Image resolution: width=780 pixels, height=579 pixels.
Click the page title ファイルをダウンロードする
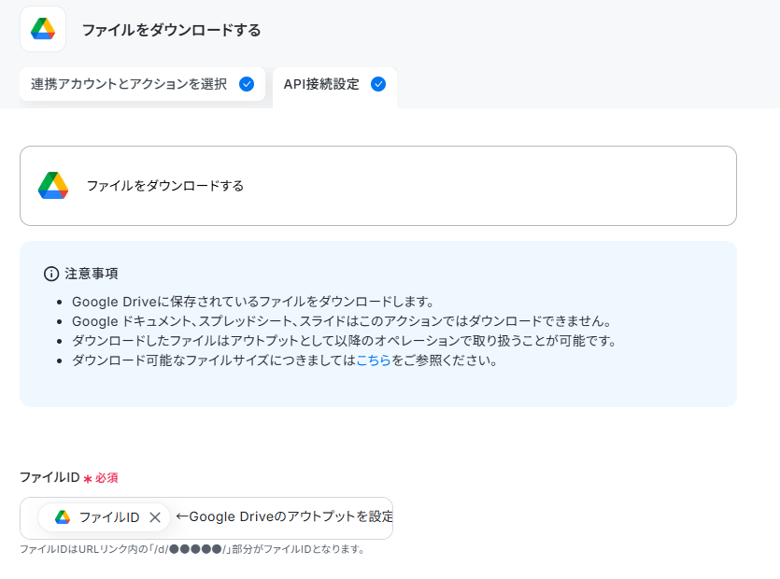click(171, 30)
